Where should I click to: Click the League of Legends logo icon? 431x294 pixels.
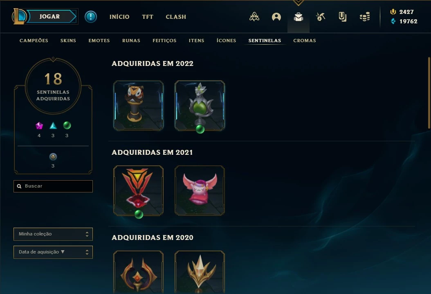19,16
